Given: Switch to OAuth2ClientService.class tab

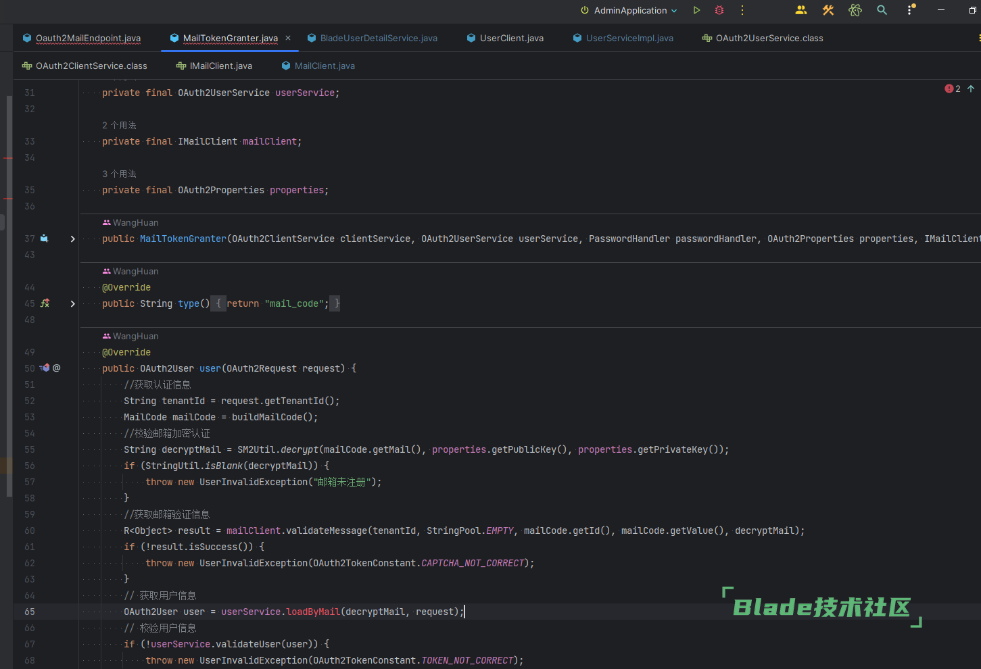Looking at the screenshot, I should (85, 66).
